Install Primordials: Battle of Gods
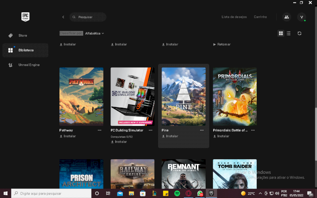Viewport: 317px width, 198px height. 221,136
